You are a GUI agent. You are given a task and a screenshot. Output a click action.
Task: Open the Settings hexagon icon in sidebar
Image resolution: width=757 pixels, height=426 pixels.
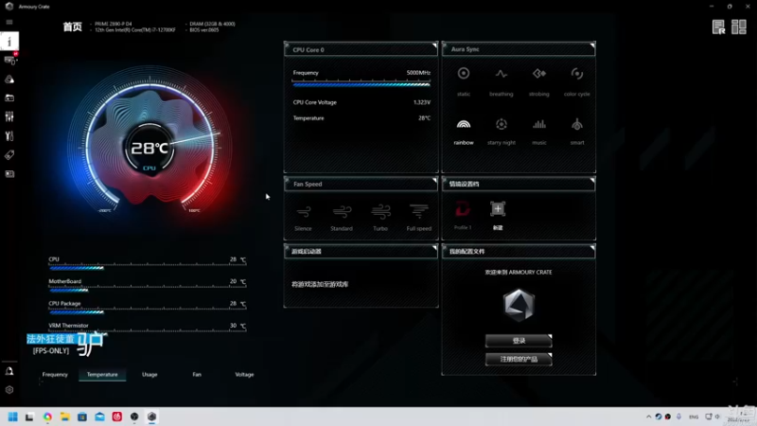coord(9,390)
